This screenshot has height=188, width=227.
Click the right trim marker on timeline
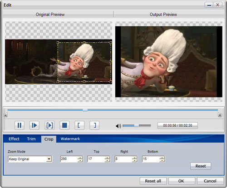pyautogui.click(x=220, y=115)
